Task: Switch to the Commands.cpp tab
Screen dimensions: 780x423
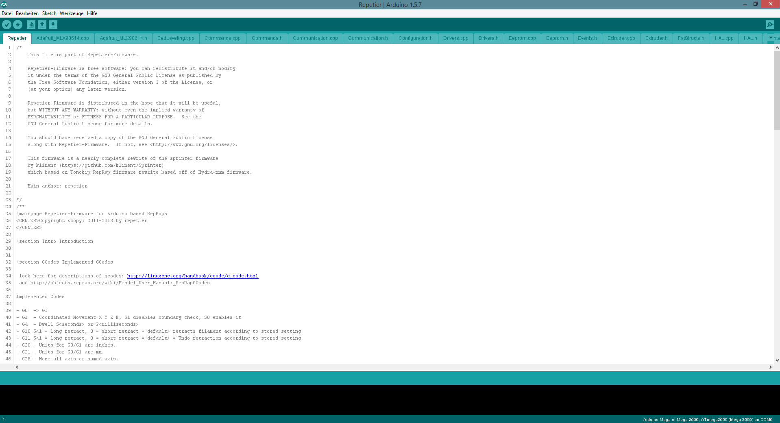Action: tap(222, 38)
